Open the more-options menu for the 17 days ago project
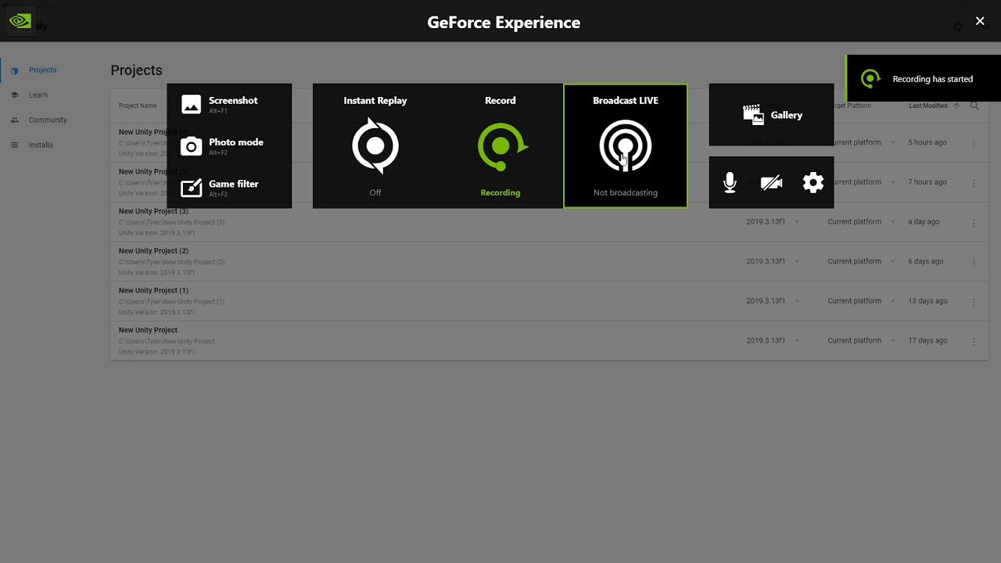The height and width of the screenshot is (563, 1001). coord(974,341)
